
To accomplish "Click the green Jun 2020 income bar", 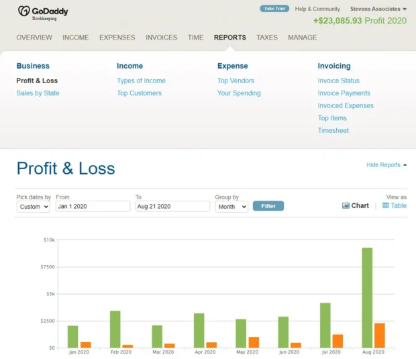I will [283, 332].
